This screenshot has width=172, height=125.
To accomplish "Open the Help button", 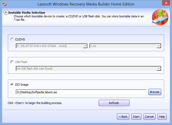I will [162, 117].
